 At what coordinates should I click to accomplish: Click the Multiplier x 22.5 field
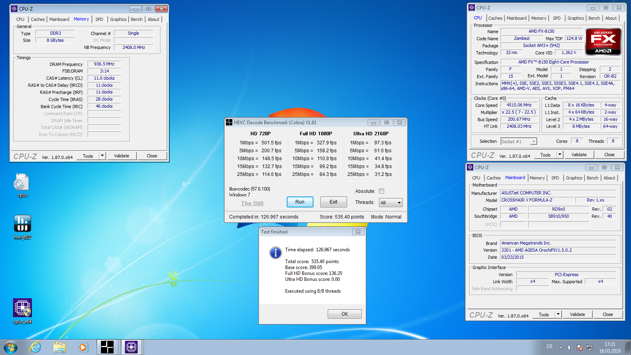519,112
